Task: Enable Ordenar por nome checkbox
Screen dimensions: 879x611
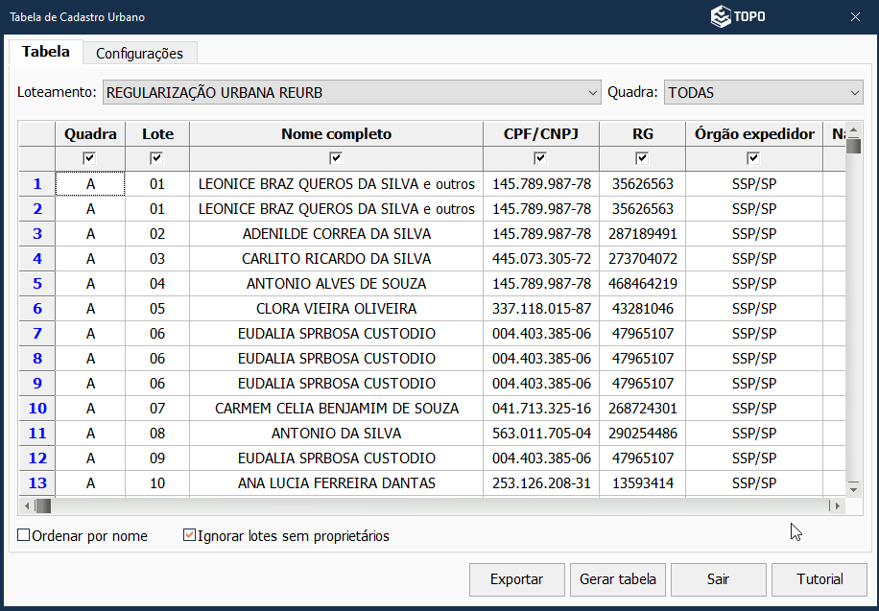Action: (24, 536)
